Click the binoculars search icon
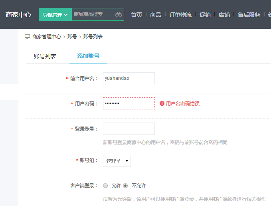This screenshot has width=271, height=206. tap(119, 14)
